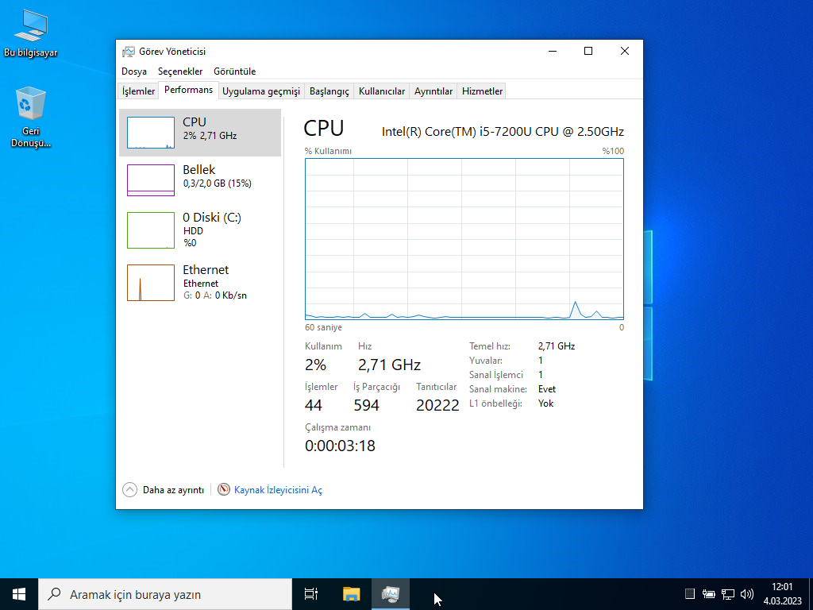Select the Performans tab
Viewport: 813px width, 610px height.
pos(189,90)
